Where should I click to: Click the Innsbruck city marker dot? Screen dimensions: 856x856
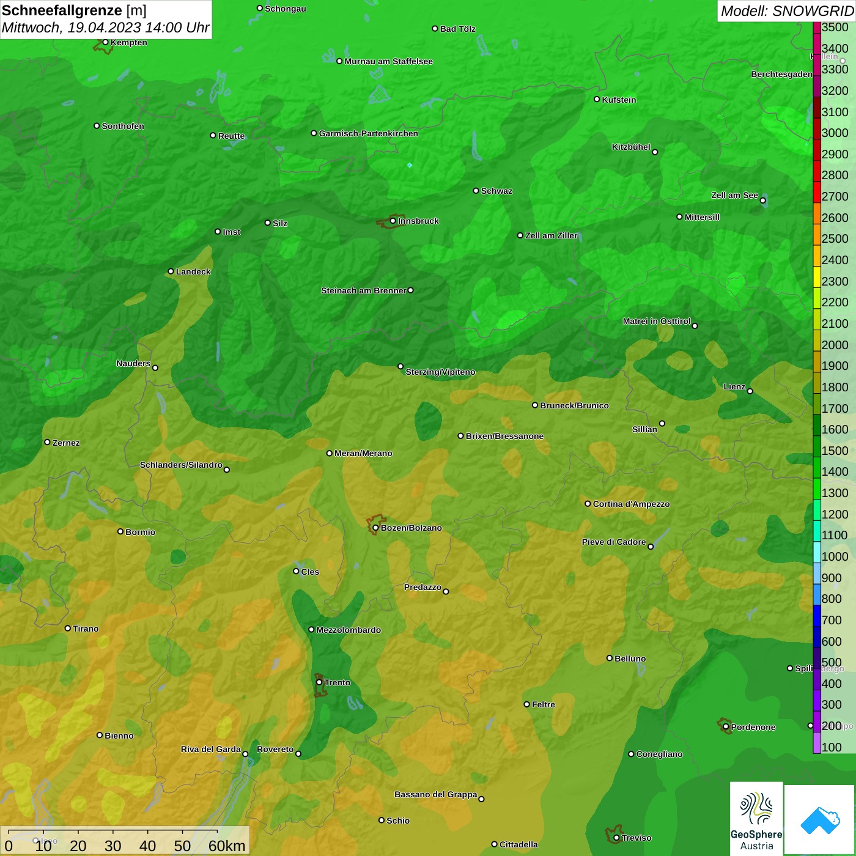click(393, 221)
